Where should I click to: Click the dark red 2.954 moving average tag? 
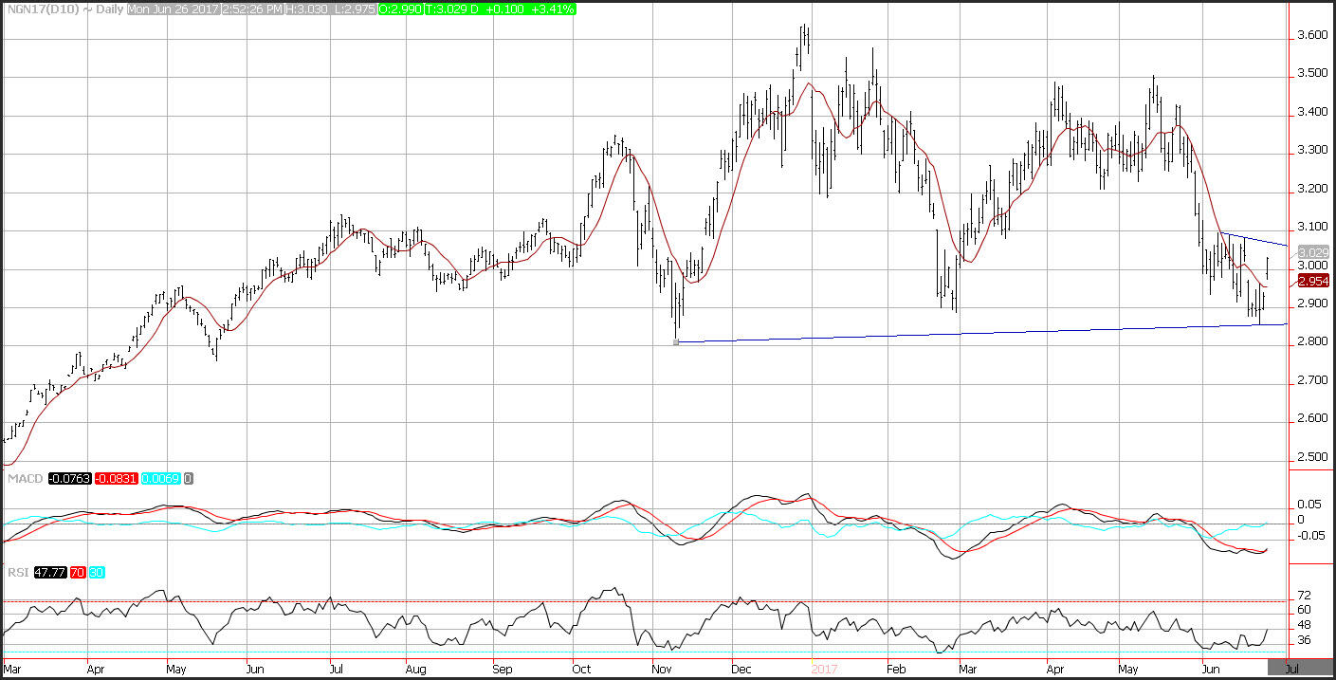(x=1312, y=281)
